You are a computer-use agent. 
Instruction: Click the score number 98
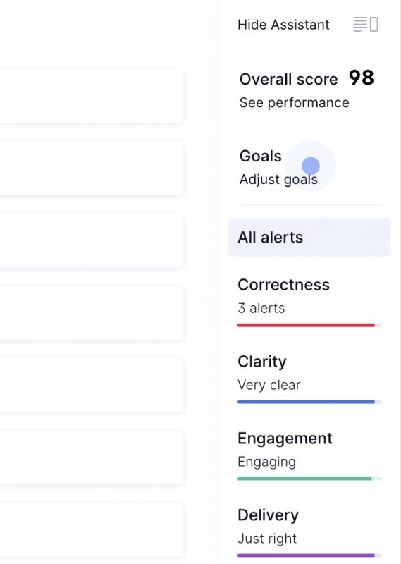click(362, 78)
